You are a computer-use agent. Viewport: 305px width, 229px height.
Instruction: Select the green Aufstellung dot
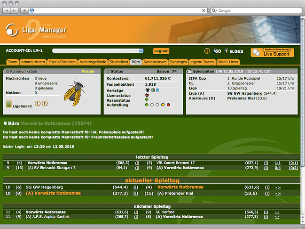tap(147, 105)
